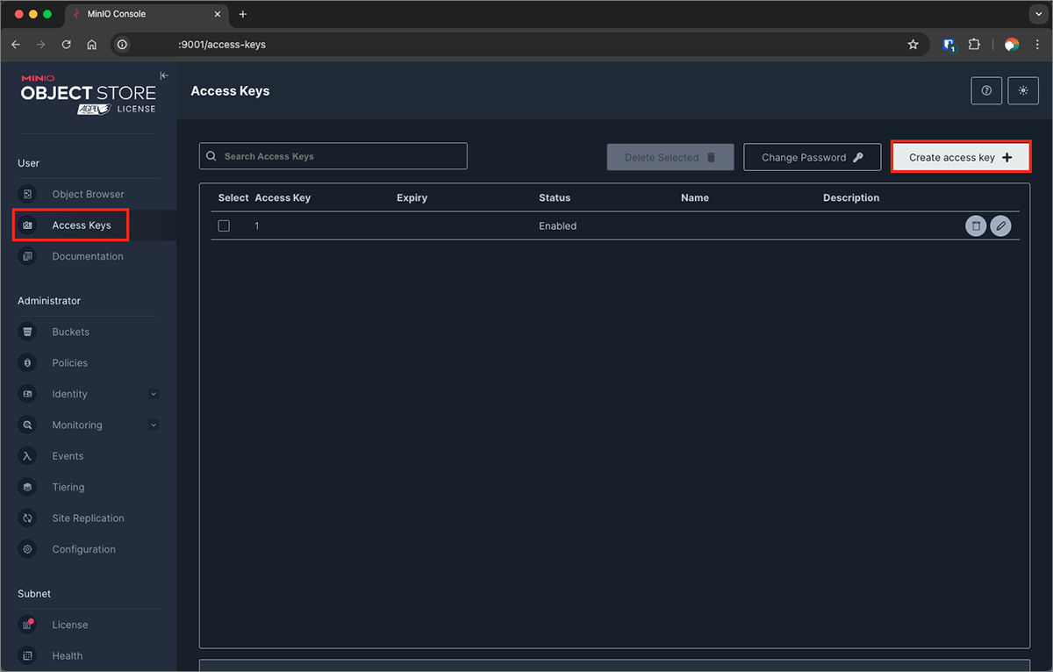The height and width of the screenshot is (672, 1053).
Task: Expand the Identity submenu chevron
Action: click(x=154, y=394)
